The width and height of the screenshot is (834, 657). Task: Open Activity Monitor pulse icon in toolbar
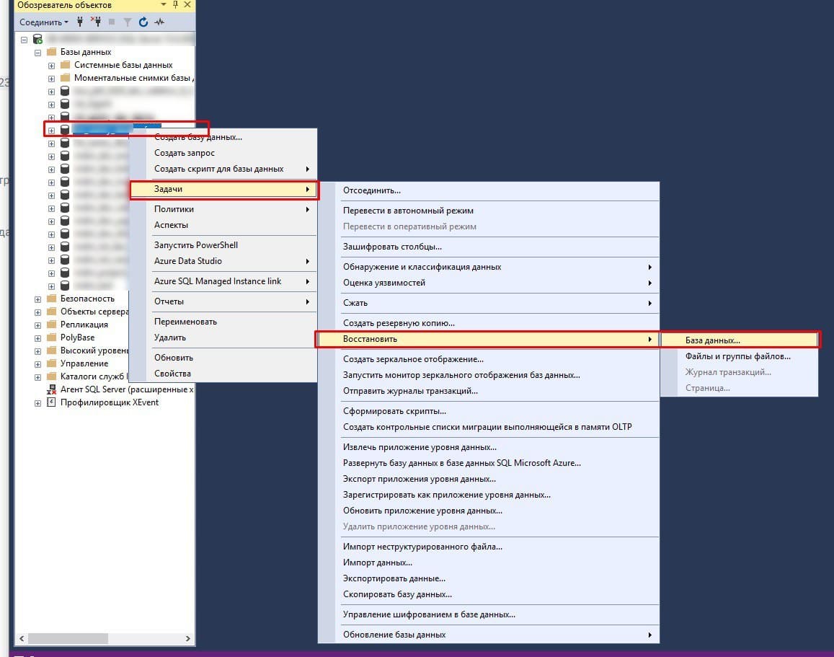point(159,22)
